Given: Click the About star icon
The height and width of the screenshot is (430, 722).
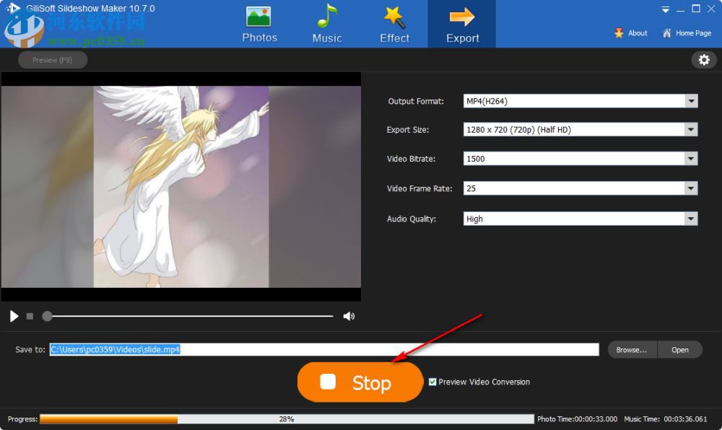Looking at the screenshot, I should [x=619, y=33].
